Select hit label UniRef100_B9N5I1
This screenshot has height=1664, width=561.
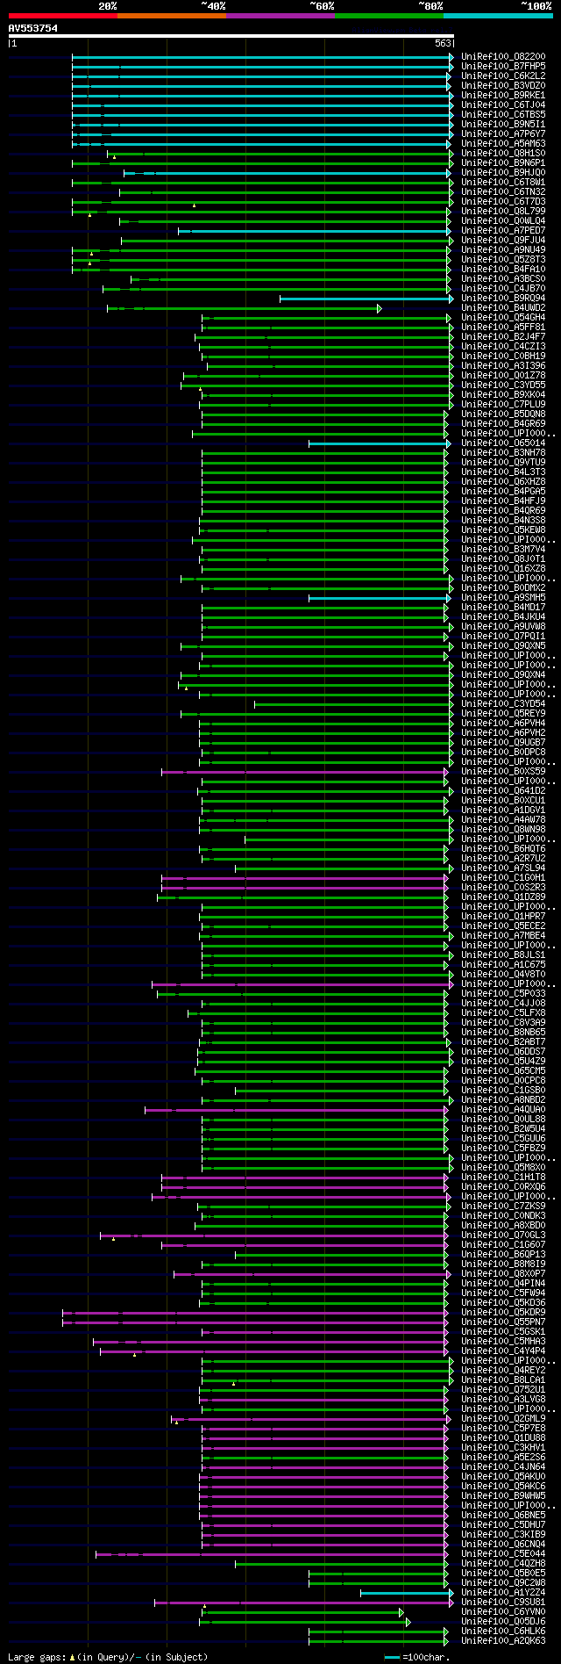point(504,125)
